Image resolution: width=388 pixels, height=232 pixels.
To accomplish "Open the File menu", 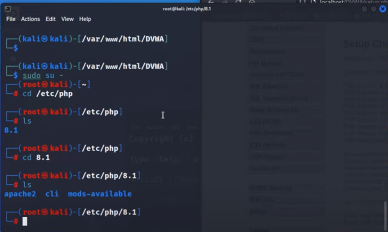I will coord(11,19).
